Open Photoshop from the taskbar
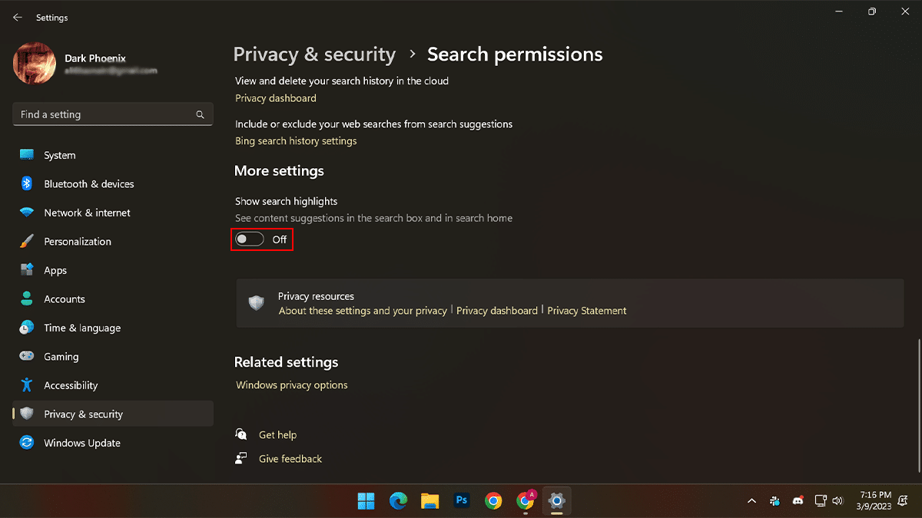The height and width of the screenshot is (518, 922). pos(462,501)
